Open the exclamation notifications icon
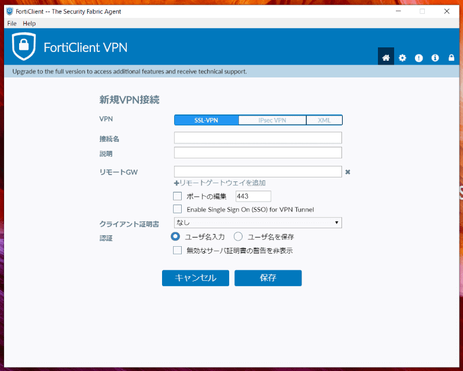This screenshot has height=371, width=463. coord(418,58)
